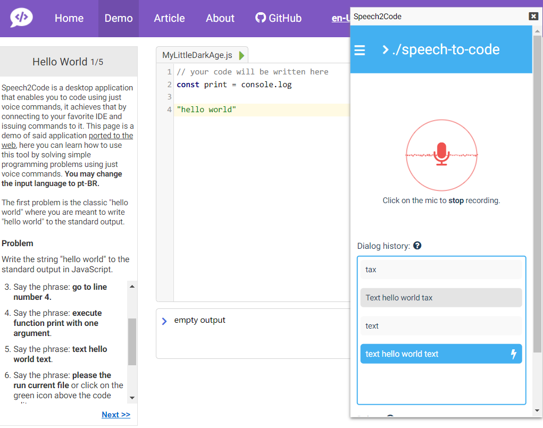Click the ./speech-to-code title
Screen dimensions: 543x428
[x=446, y=49]
